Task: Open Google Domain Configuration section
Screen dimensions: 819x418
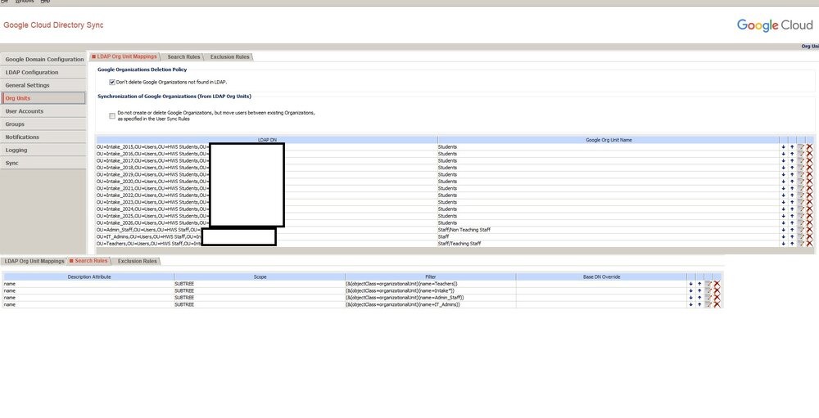Action: click(43, 60)
